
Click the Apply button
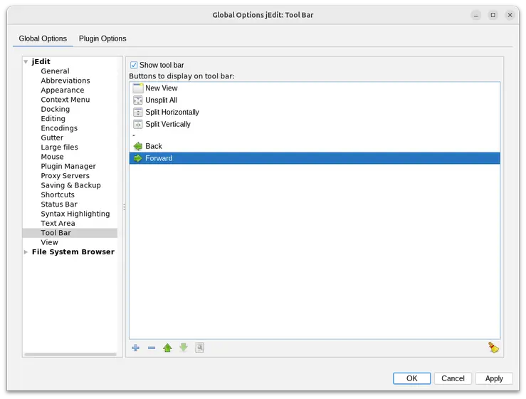[494, 378]
